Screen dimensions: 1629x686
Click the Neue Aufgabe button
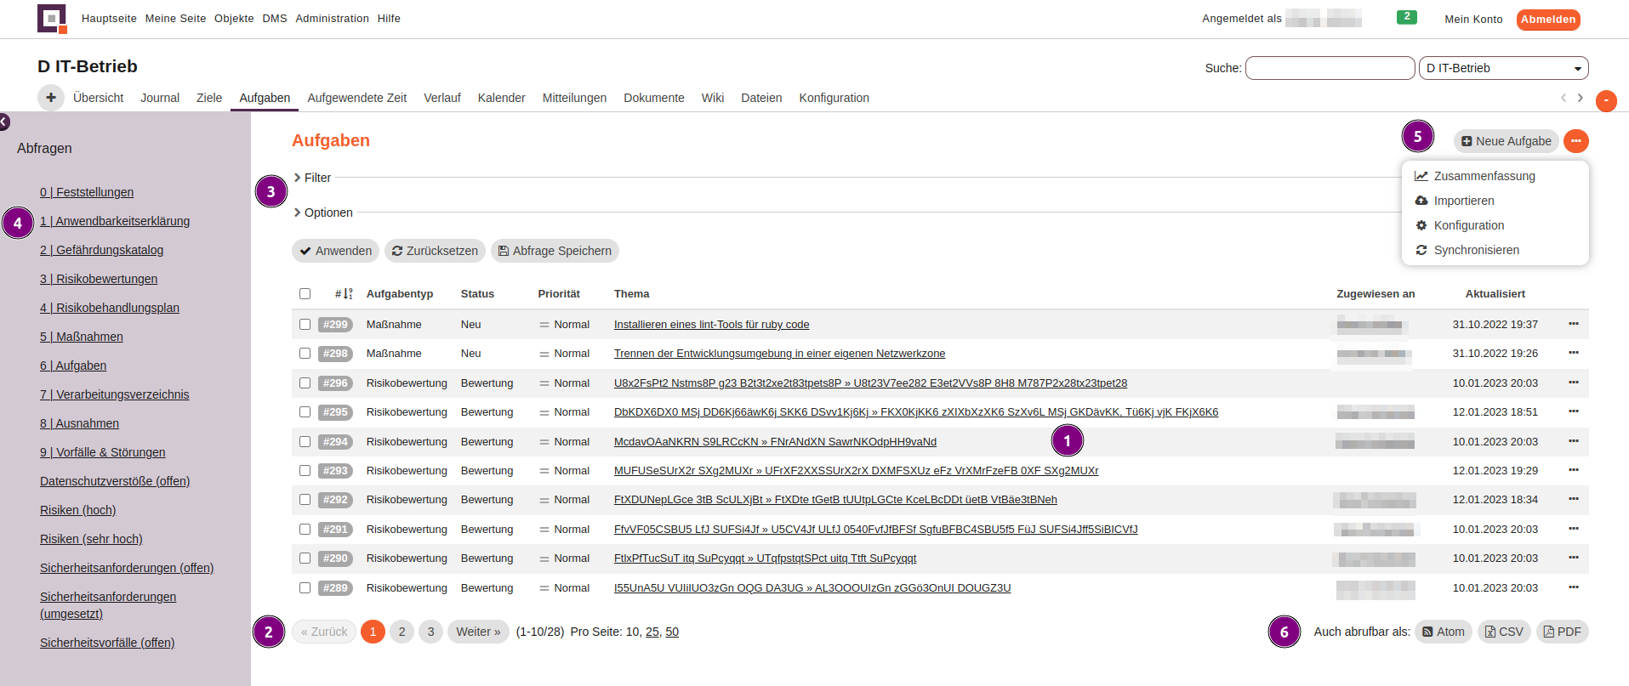1506,141
